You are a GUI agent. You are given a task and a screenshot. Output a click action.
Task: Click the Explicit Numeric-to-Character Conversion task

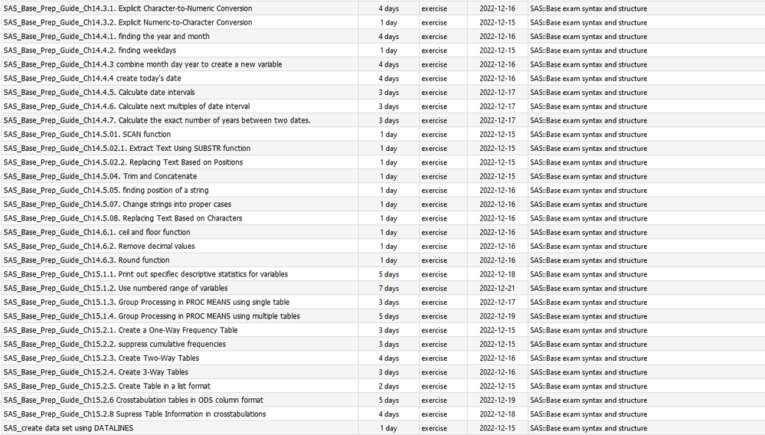point(128,22)
